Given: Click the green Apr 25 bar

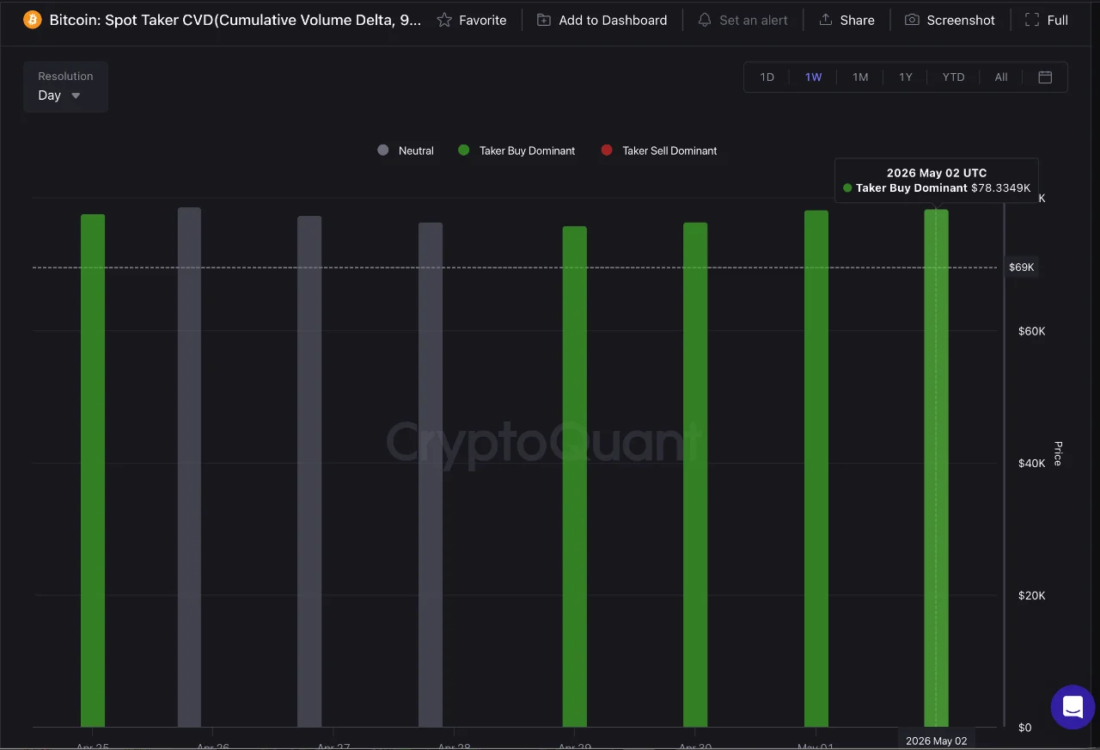Looking at the screenshot, I should (x=93, y=470).
